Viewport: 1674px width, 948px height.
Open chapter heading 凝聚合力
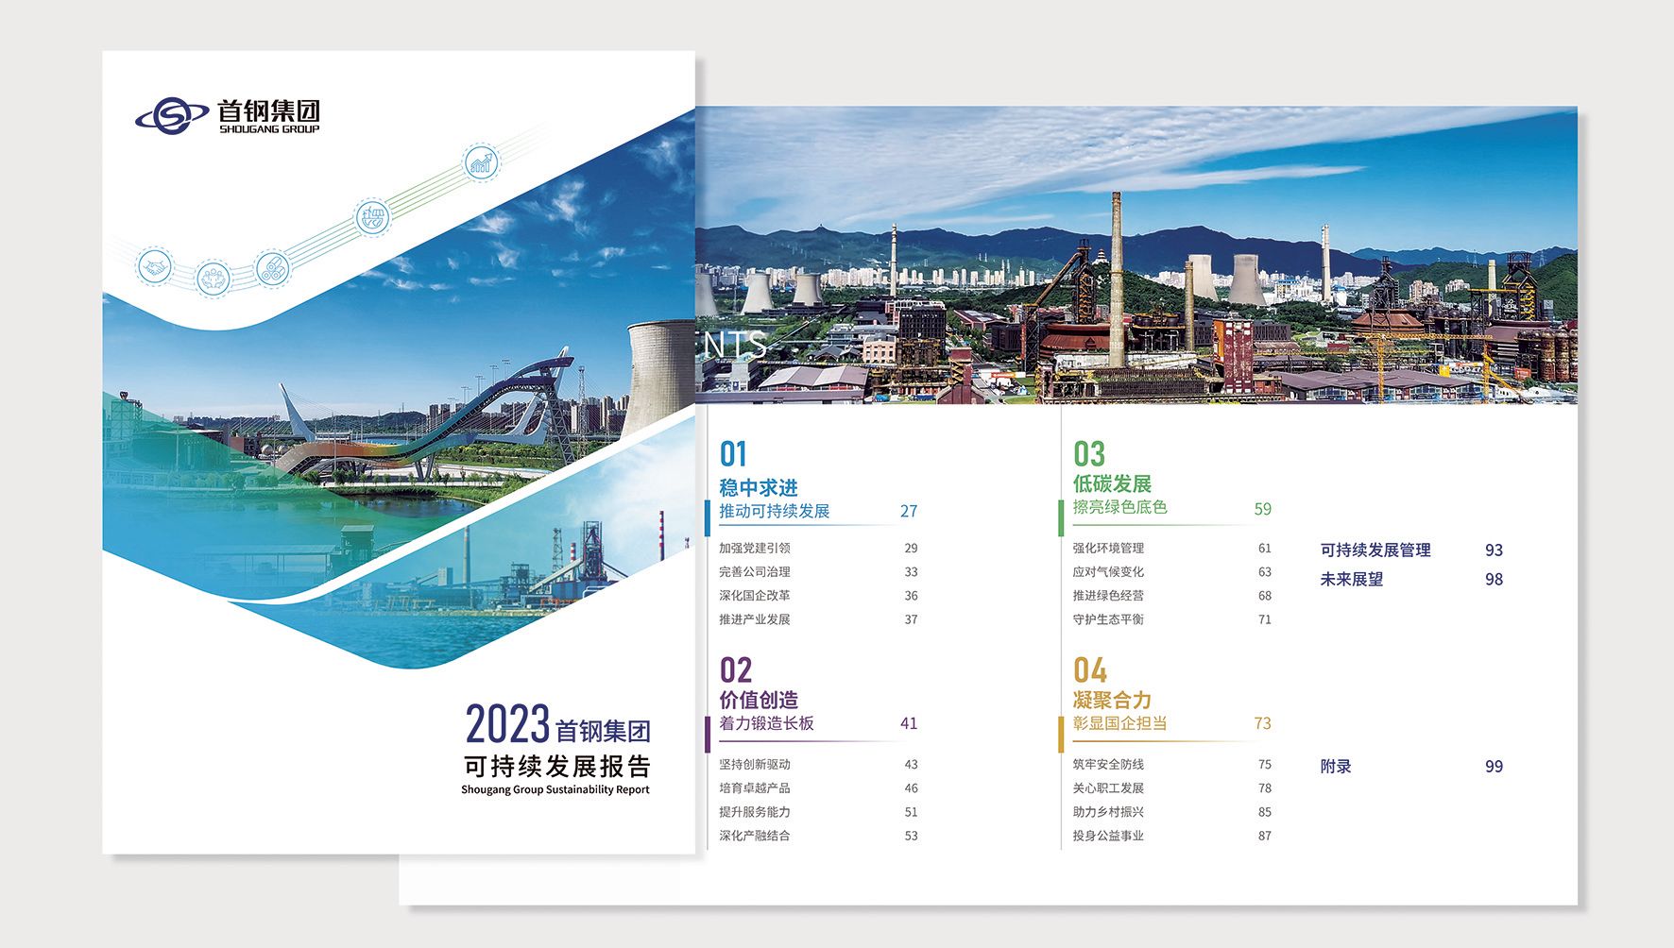tap(1112, 700)
